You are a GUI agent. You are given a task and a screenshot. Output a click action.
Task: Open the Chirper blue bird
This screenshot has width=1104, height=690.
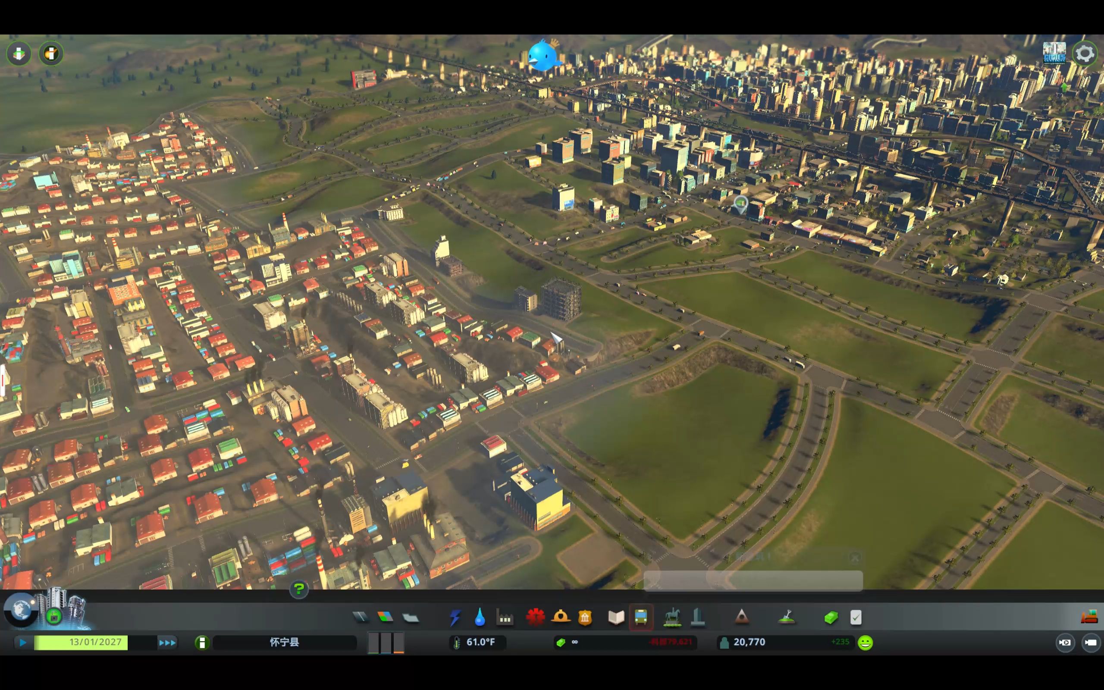544,55
